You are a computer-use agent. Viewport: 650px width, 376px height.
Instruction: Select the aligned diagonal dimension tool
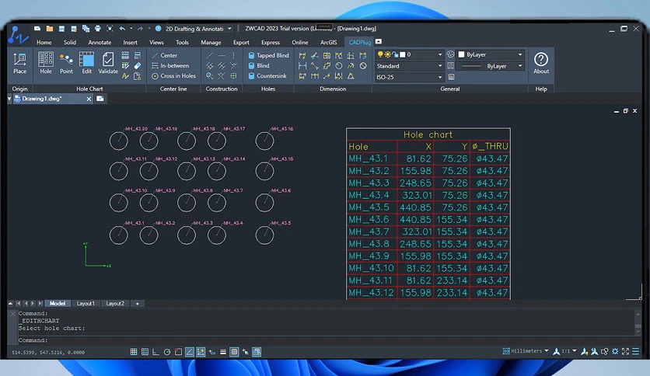coord(315,66)
